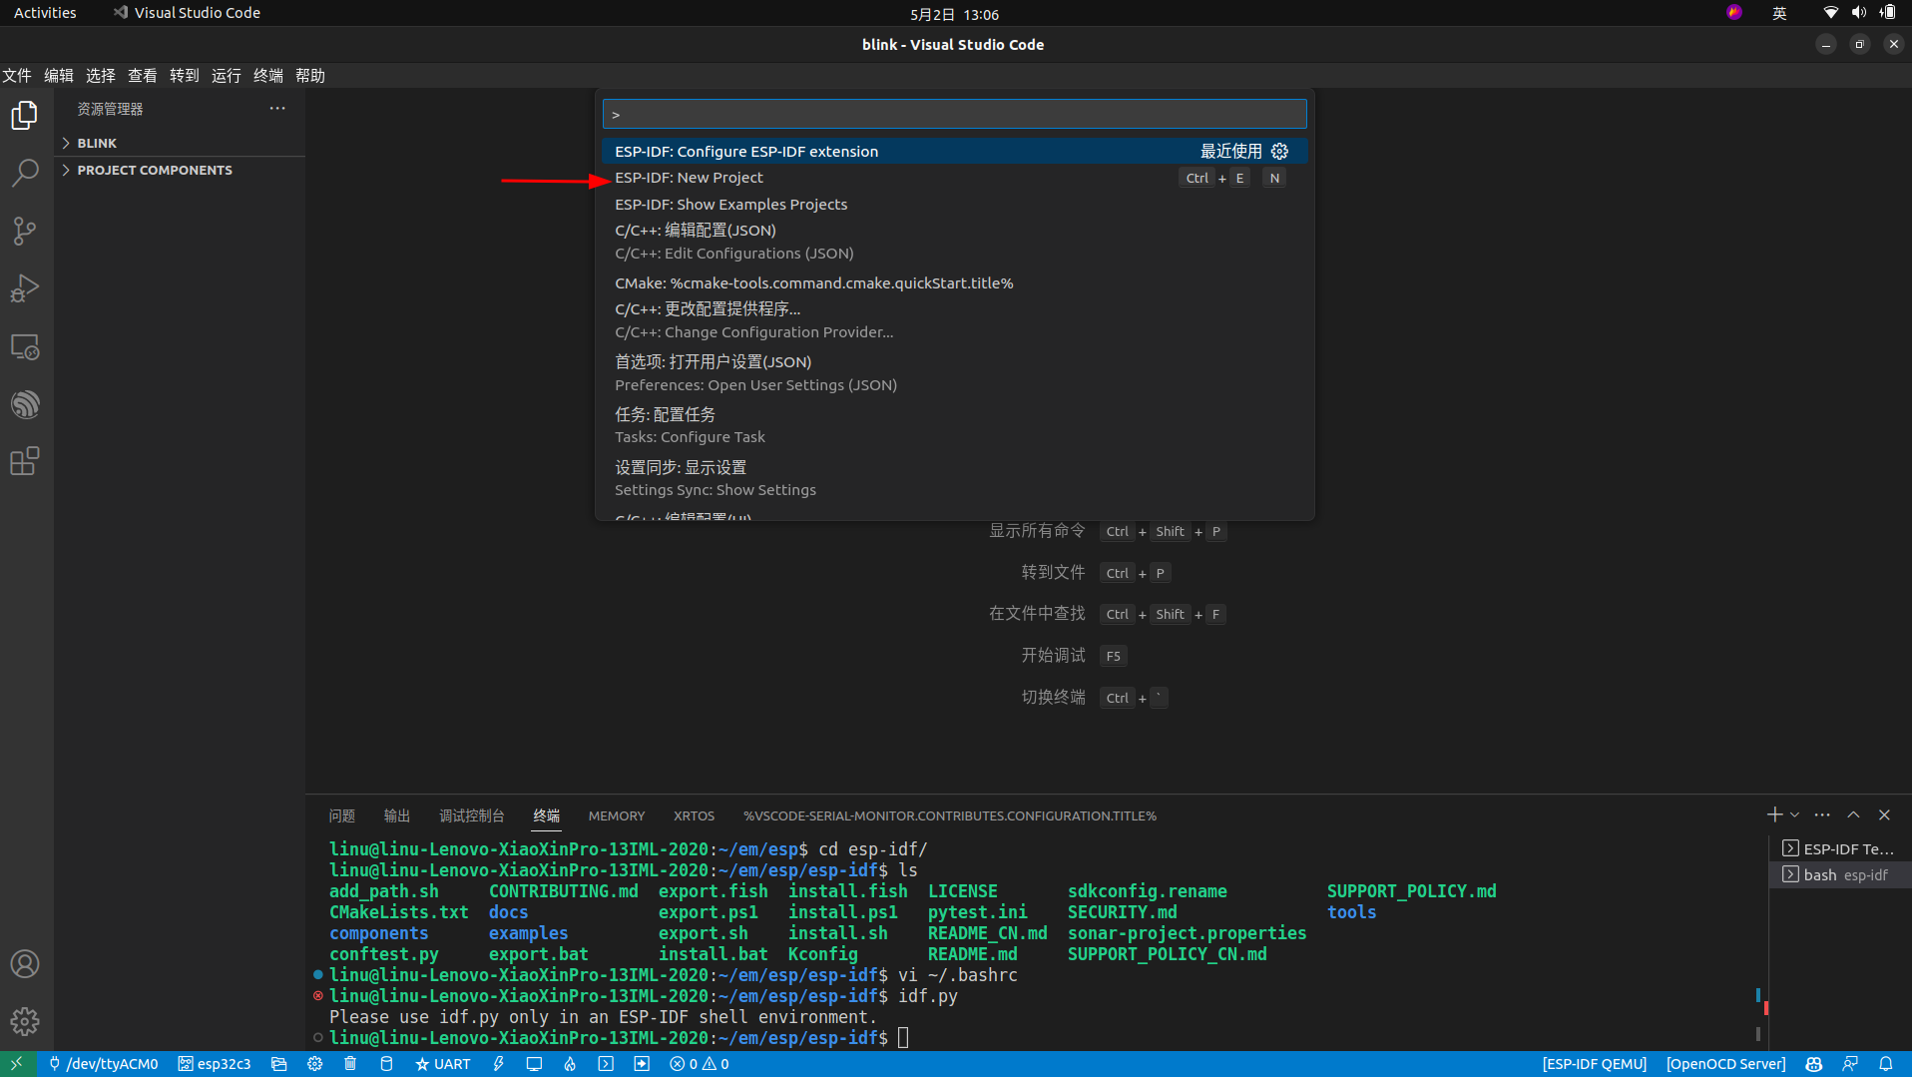Open the 终端 menu in menu bar

pyautogui.click(x=266, y=75)
